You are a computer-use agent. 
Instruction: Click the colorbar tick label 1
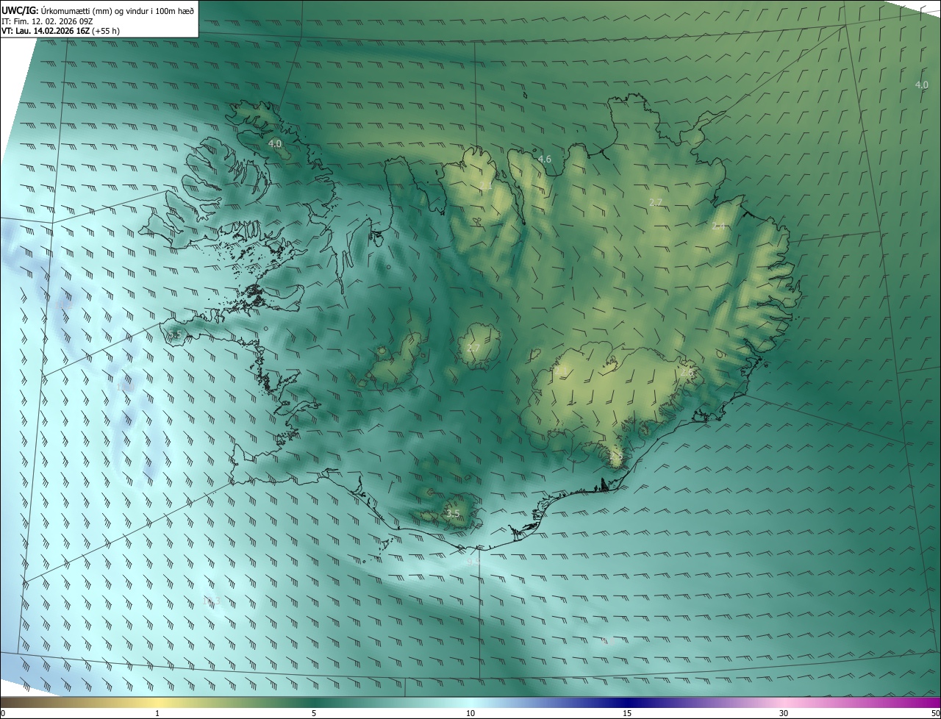click(x=157, y=713)
